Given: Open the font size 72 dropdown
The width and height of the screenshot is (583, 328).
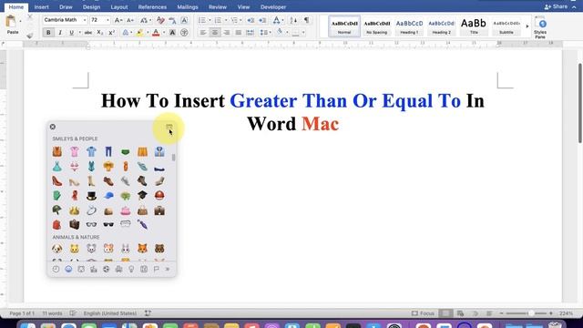Looking at the screenshot, I should pos(107,20).
